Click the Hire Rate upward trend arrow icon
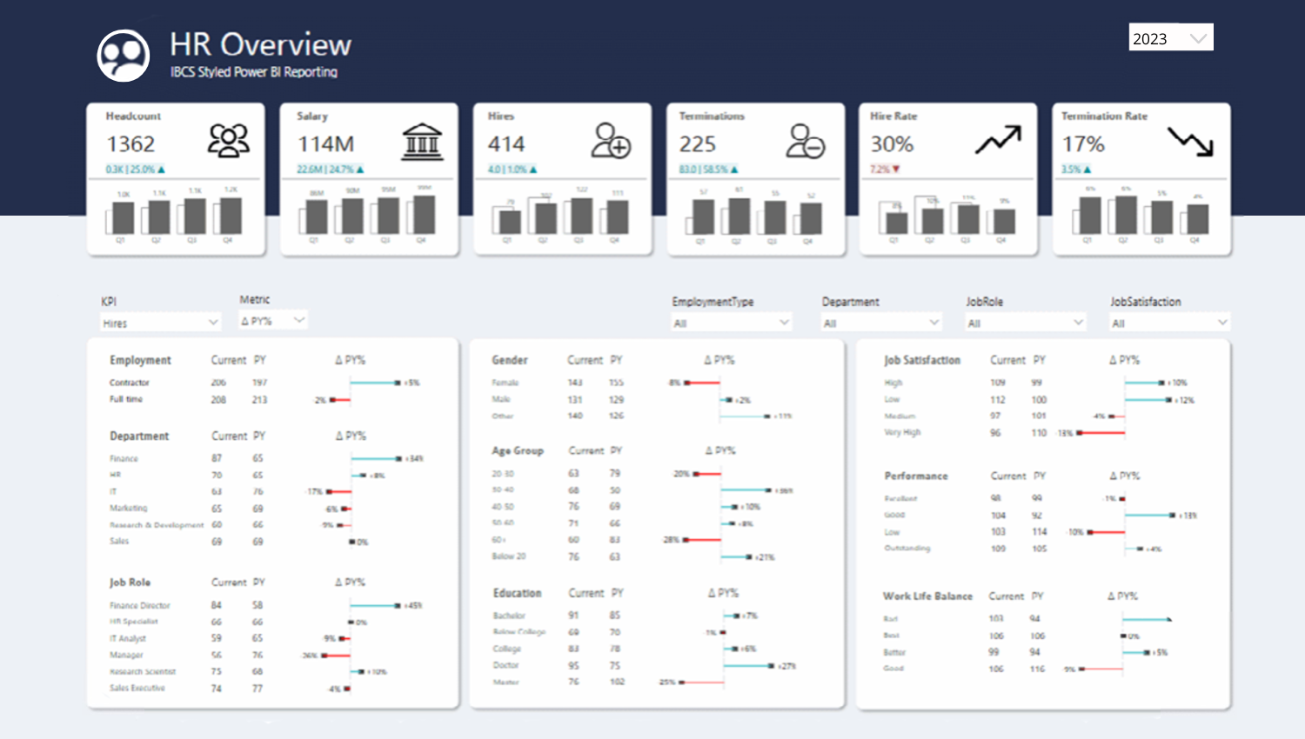 (997, 140)
